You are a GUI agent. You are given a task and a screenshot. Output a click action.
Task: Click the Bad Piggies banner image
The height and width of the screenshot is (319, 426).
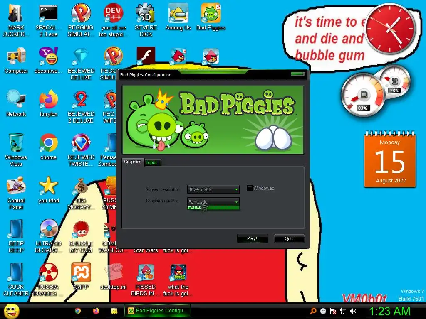point(213,120)
